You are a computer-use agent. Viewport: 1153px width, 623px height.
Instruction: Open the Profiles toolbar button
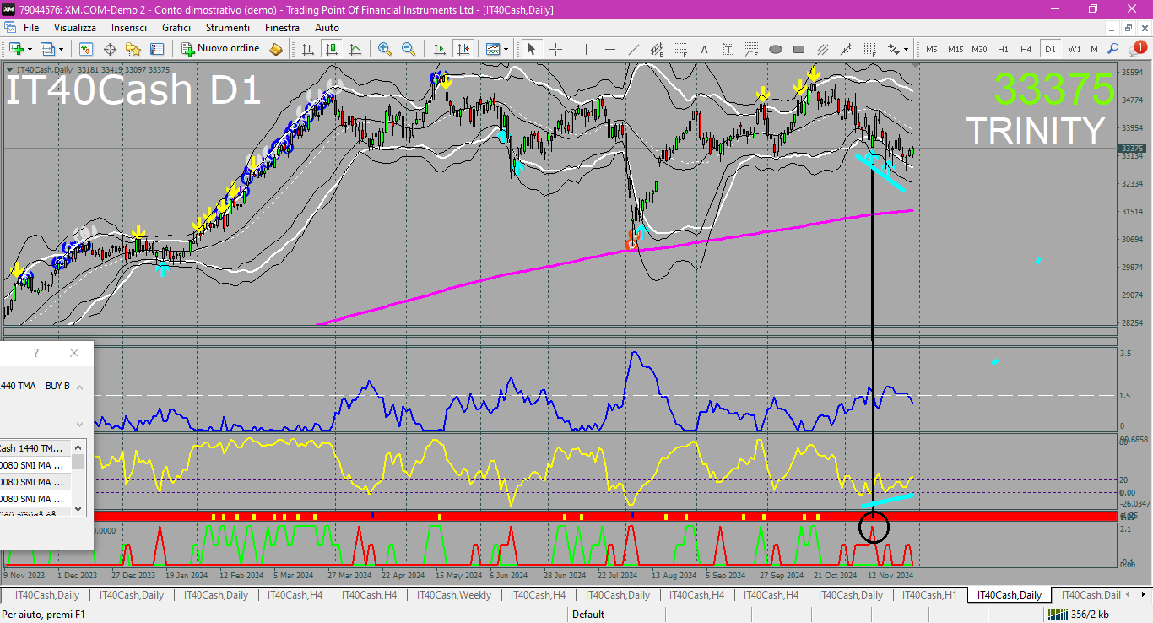coord(47,49)
